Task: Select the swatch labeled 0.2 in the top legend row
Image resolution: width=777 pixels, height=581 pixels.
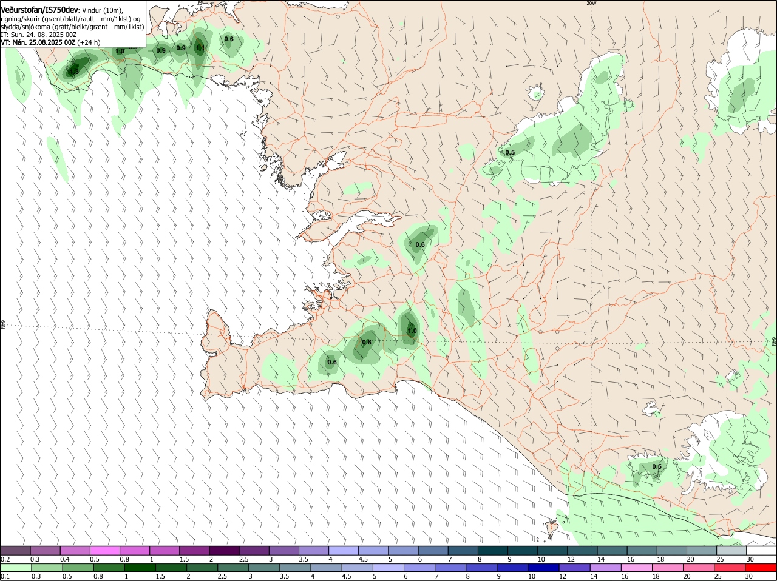Action: [16, 550]
